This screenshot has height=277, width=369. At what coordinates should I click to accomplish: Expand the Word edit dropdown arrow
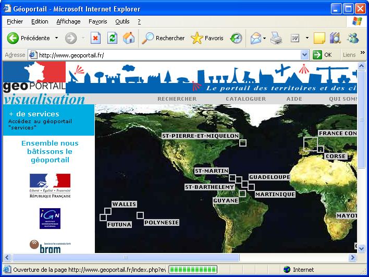pyautogui.click(x=307, y=38)
